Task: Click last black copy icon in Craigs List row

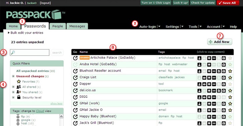Action: [224, 78]
